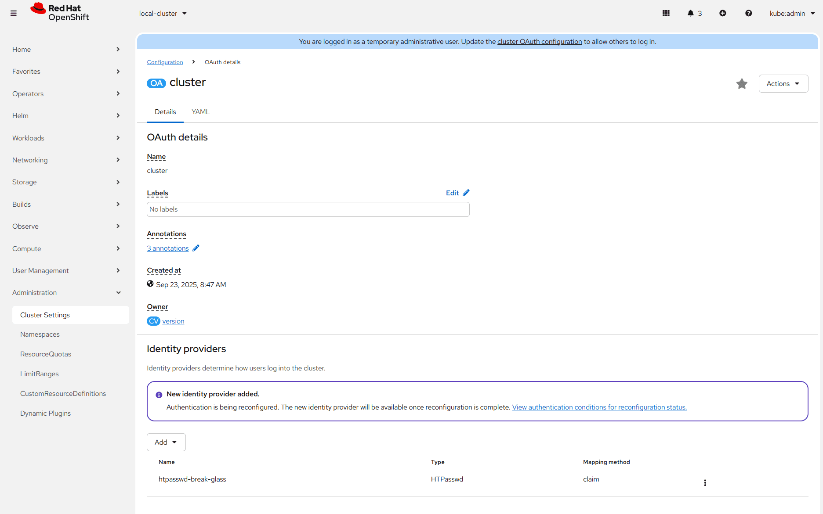Click the pencil icon next to annotations

tap(196, 248)
